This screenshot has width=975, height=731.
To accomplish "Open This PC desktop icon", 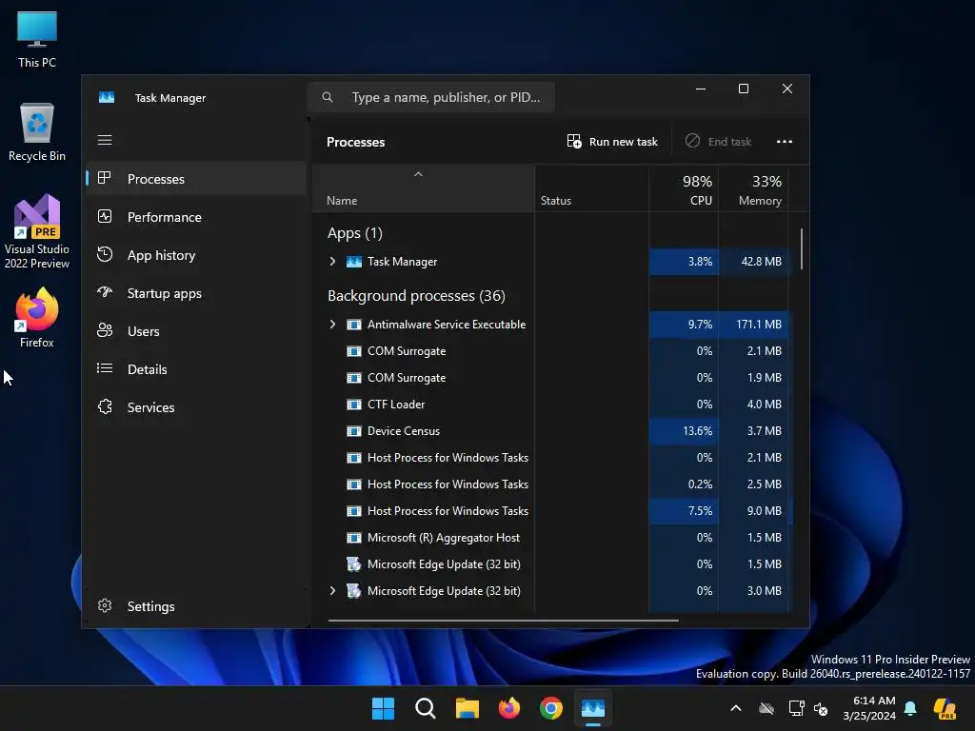I will tap(37, 40).
